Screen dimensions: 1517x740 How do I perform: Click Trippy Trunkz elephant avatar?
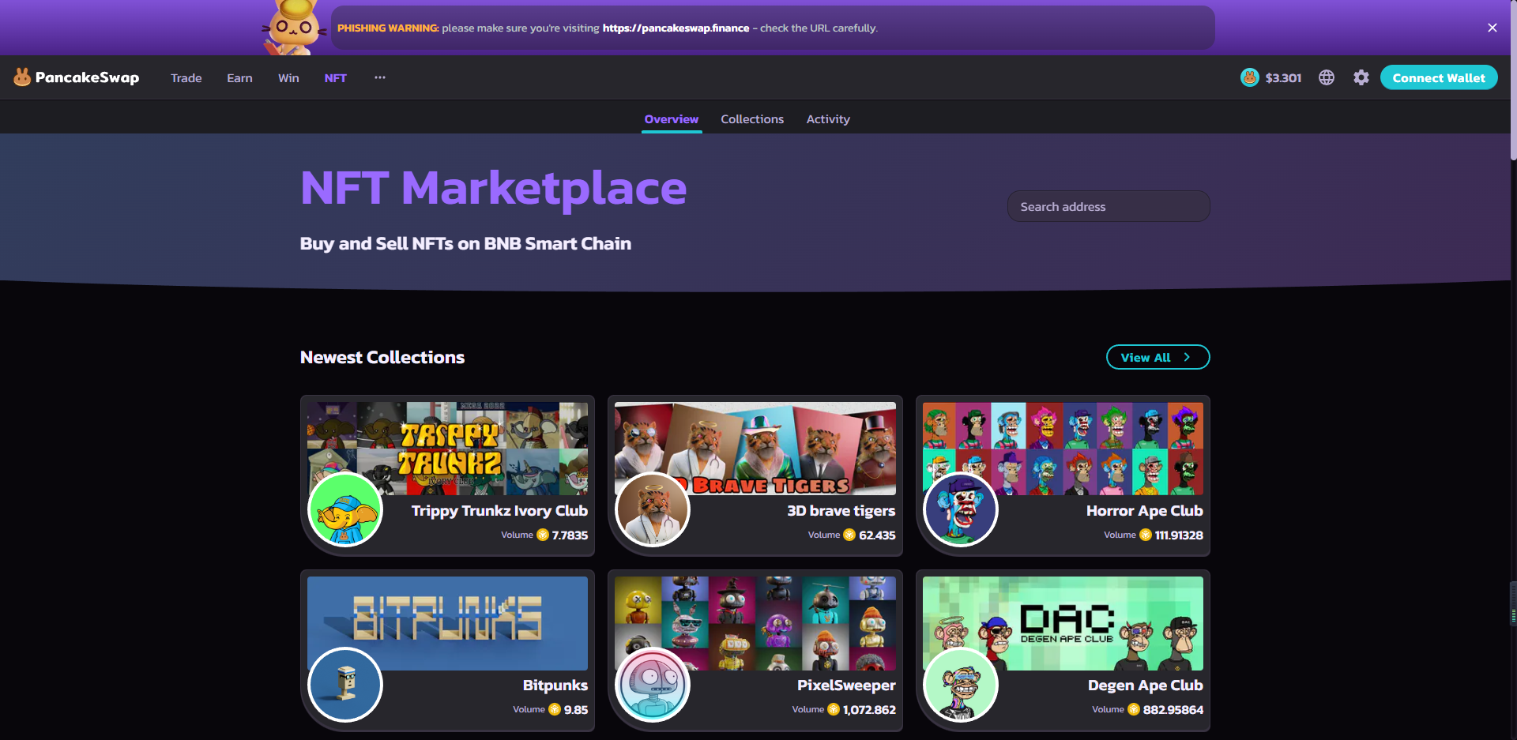345,509
